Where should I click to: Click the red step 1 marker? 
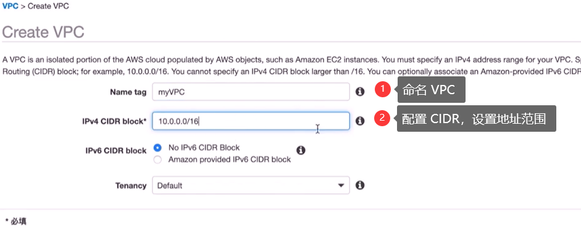tap(382, 90)
